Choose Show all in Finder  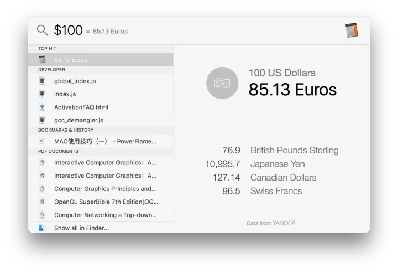coord(81,228)
